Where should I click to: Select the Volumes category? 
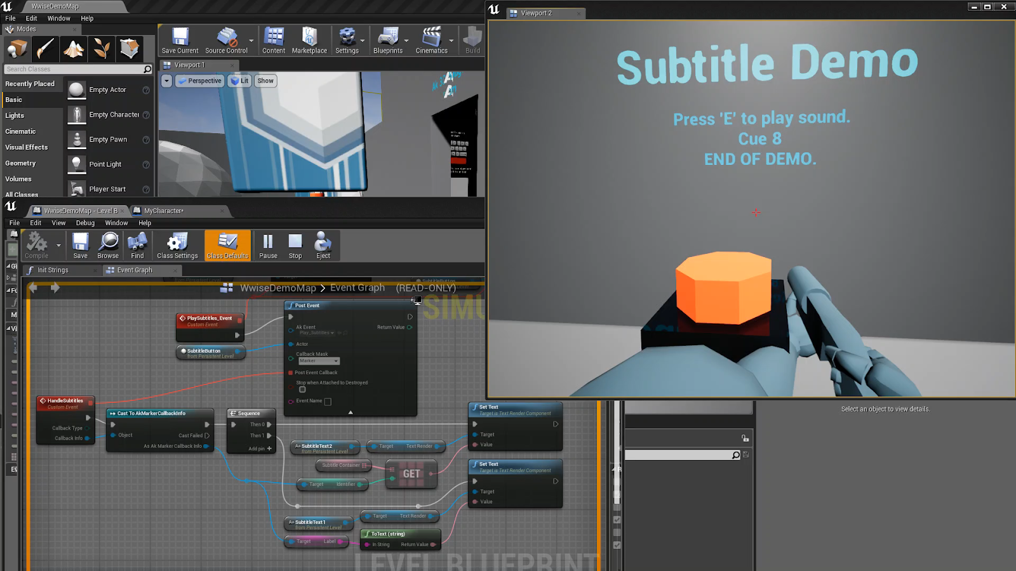[x=18, y=179]
